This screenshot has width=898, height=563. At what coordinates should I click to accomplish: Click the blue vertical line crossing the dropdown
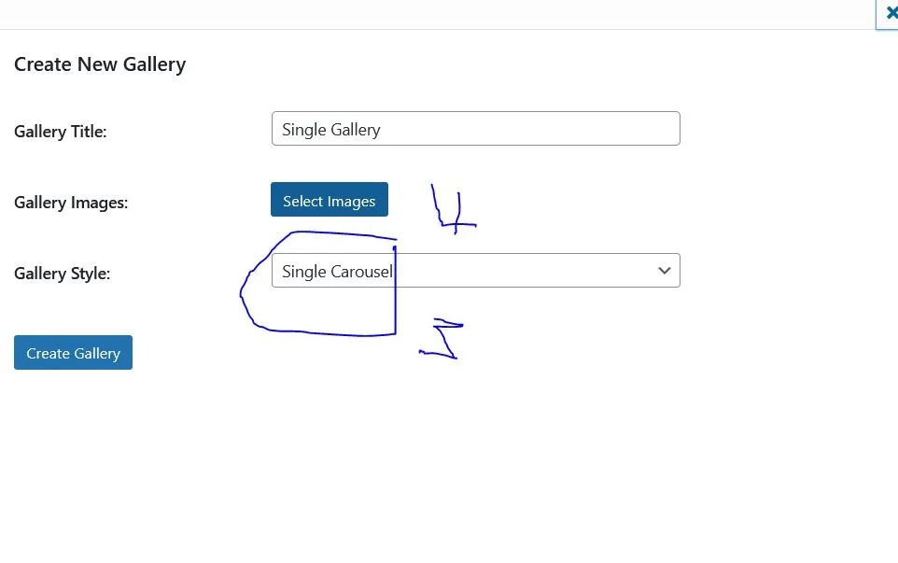[x=395, y=299]
